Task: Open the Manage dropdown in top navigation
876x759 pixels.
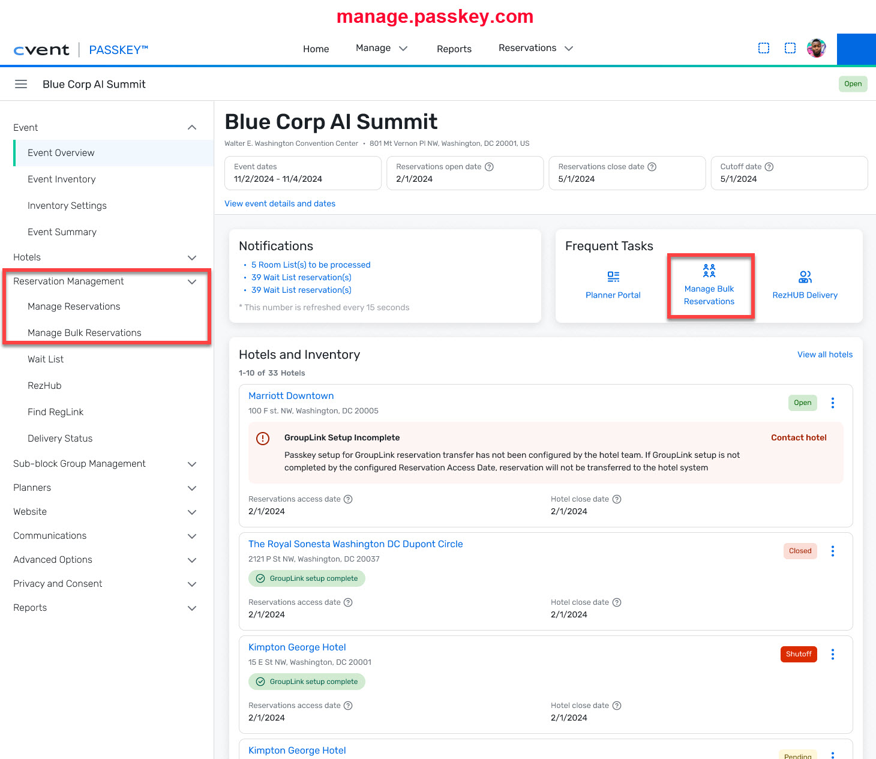Action: point(382,48)
